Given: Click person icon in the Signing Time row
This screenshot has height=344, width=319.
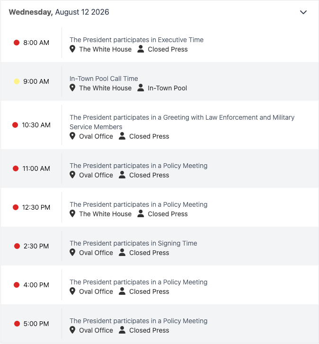Looking at the screenshot, I should (122, 253).
